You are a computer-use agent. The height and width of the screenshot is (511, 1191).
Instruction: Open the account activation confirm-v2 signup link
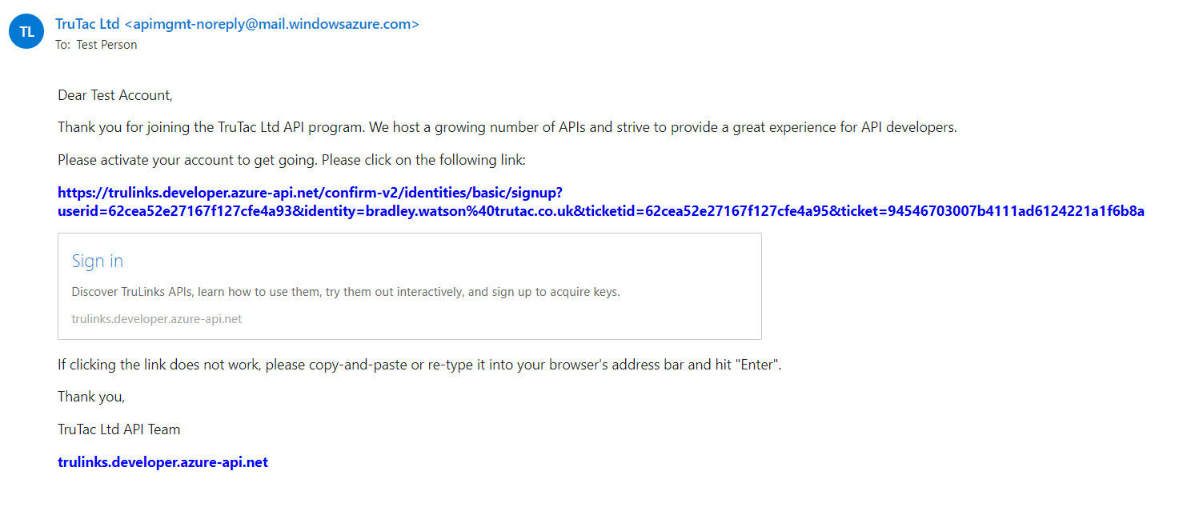tap(311, 193)
